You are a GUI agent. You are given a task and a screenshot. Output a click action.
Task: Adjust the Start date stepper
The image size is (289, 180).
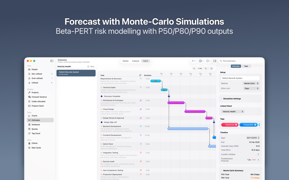pos(258,138)
